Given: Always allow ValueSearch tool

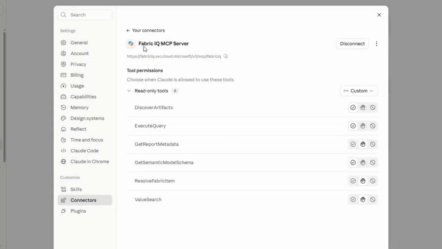Looking at the screenshot, I should tap(353, 200).
